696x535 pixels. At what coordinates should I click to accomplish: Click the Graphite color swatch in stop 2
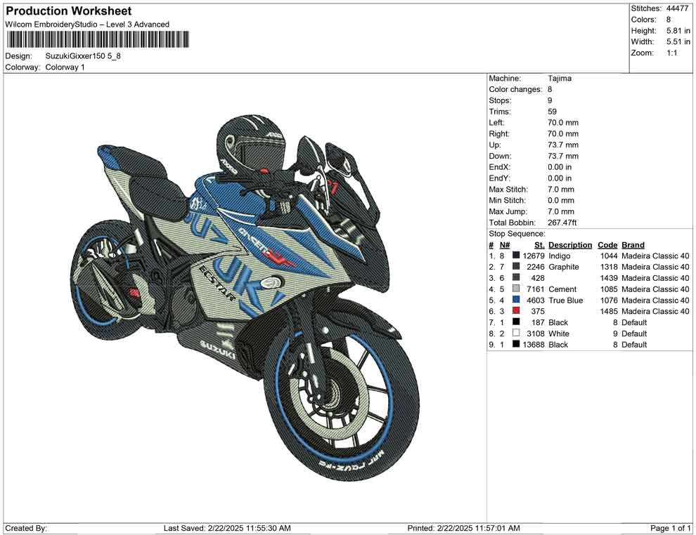pyautogui.click(x=516, y=267)
